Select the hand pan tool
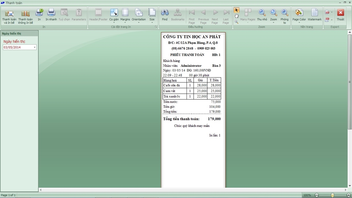Screen dimensions: 352x198 237,16
